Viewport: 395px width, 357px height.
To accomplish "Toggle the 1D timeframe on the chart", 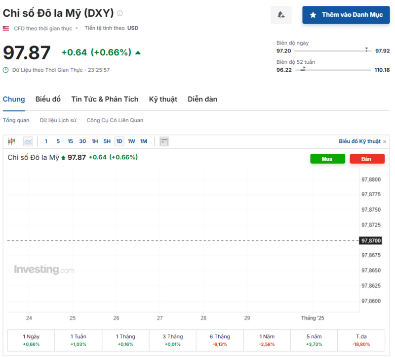I will pos(118,141).
